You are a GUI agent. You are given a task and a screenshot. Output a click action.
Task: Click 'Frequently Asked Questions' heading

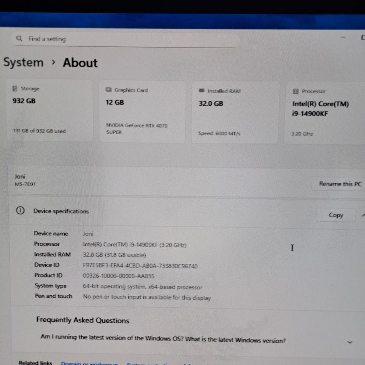tap(83, 321)
